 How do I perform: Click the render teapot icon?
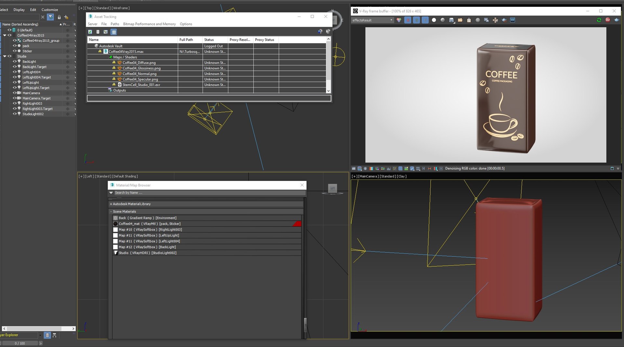(617, 20)
